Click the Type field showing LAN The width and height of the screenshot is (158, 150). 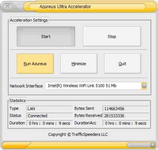pyautogui.click(x=49, y=109)
